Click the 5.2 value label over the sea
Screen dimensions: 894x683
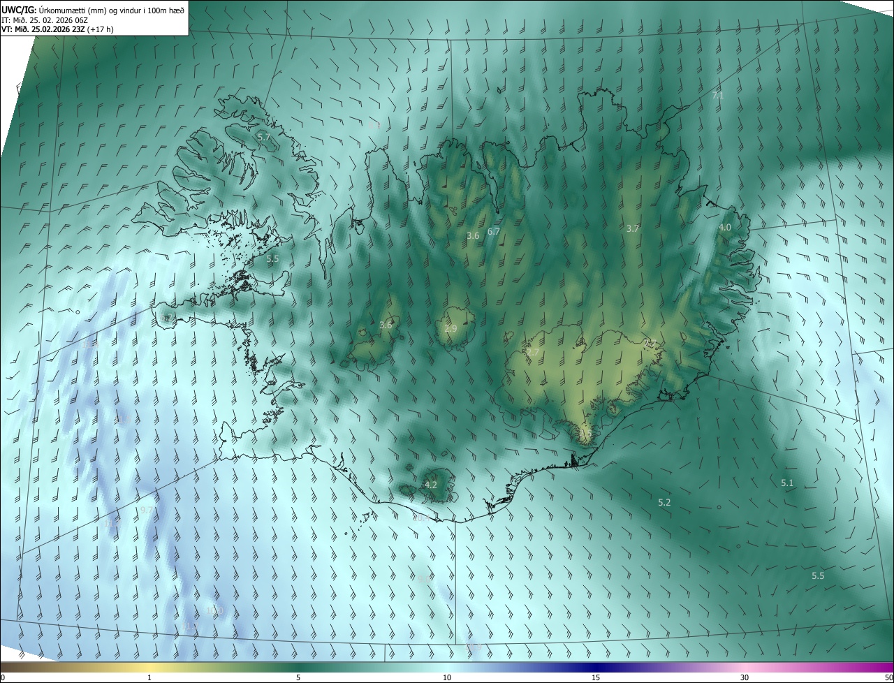[x=664, y=503]
